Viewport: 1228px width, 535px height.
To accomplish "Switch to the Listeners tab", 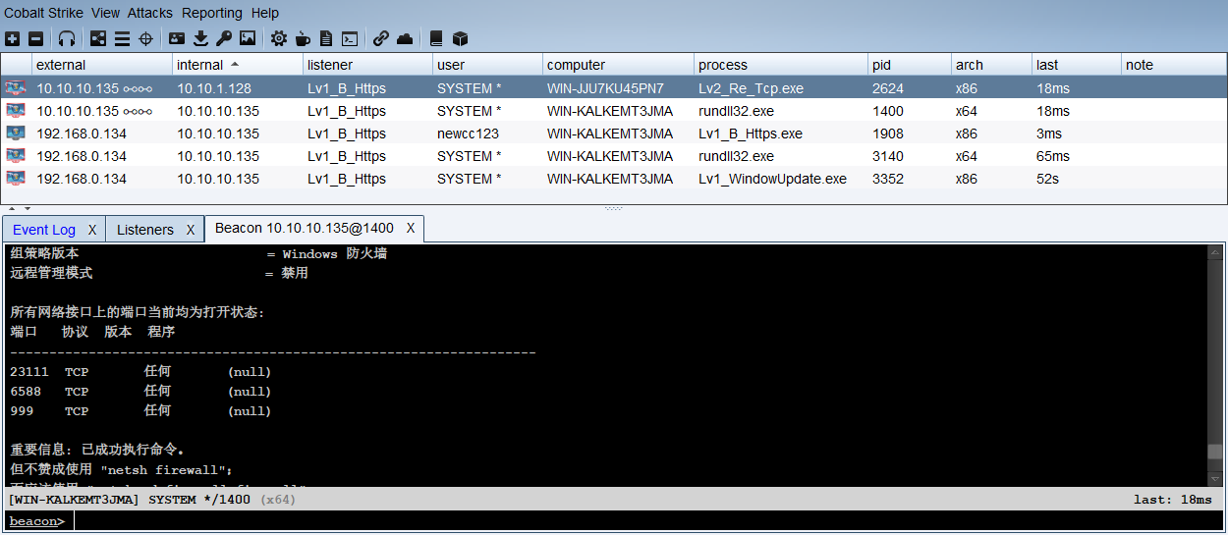I will tap(145, 230).
